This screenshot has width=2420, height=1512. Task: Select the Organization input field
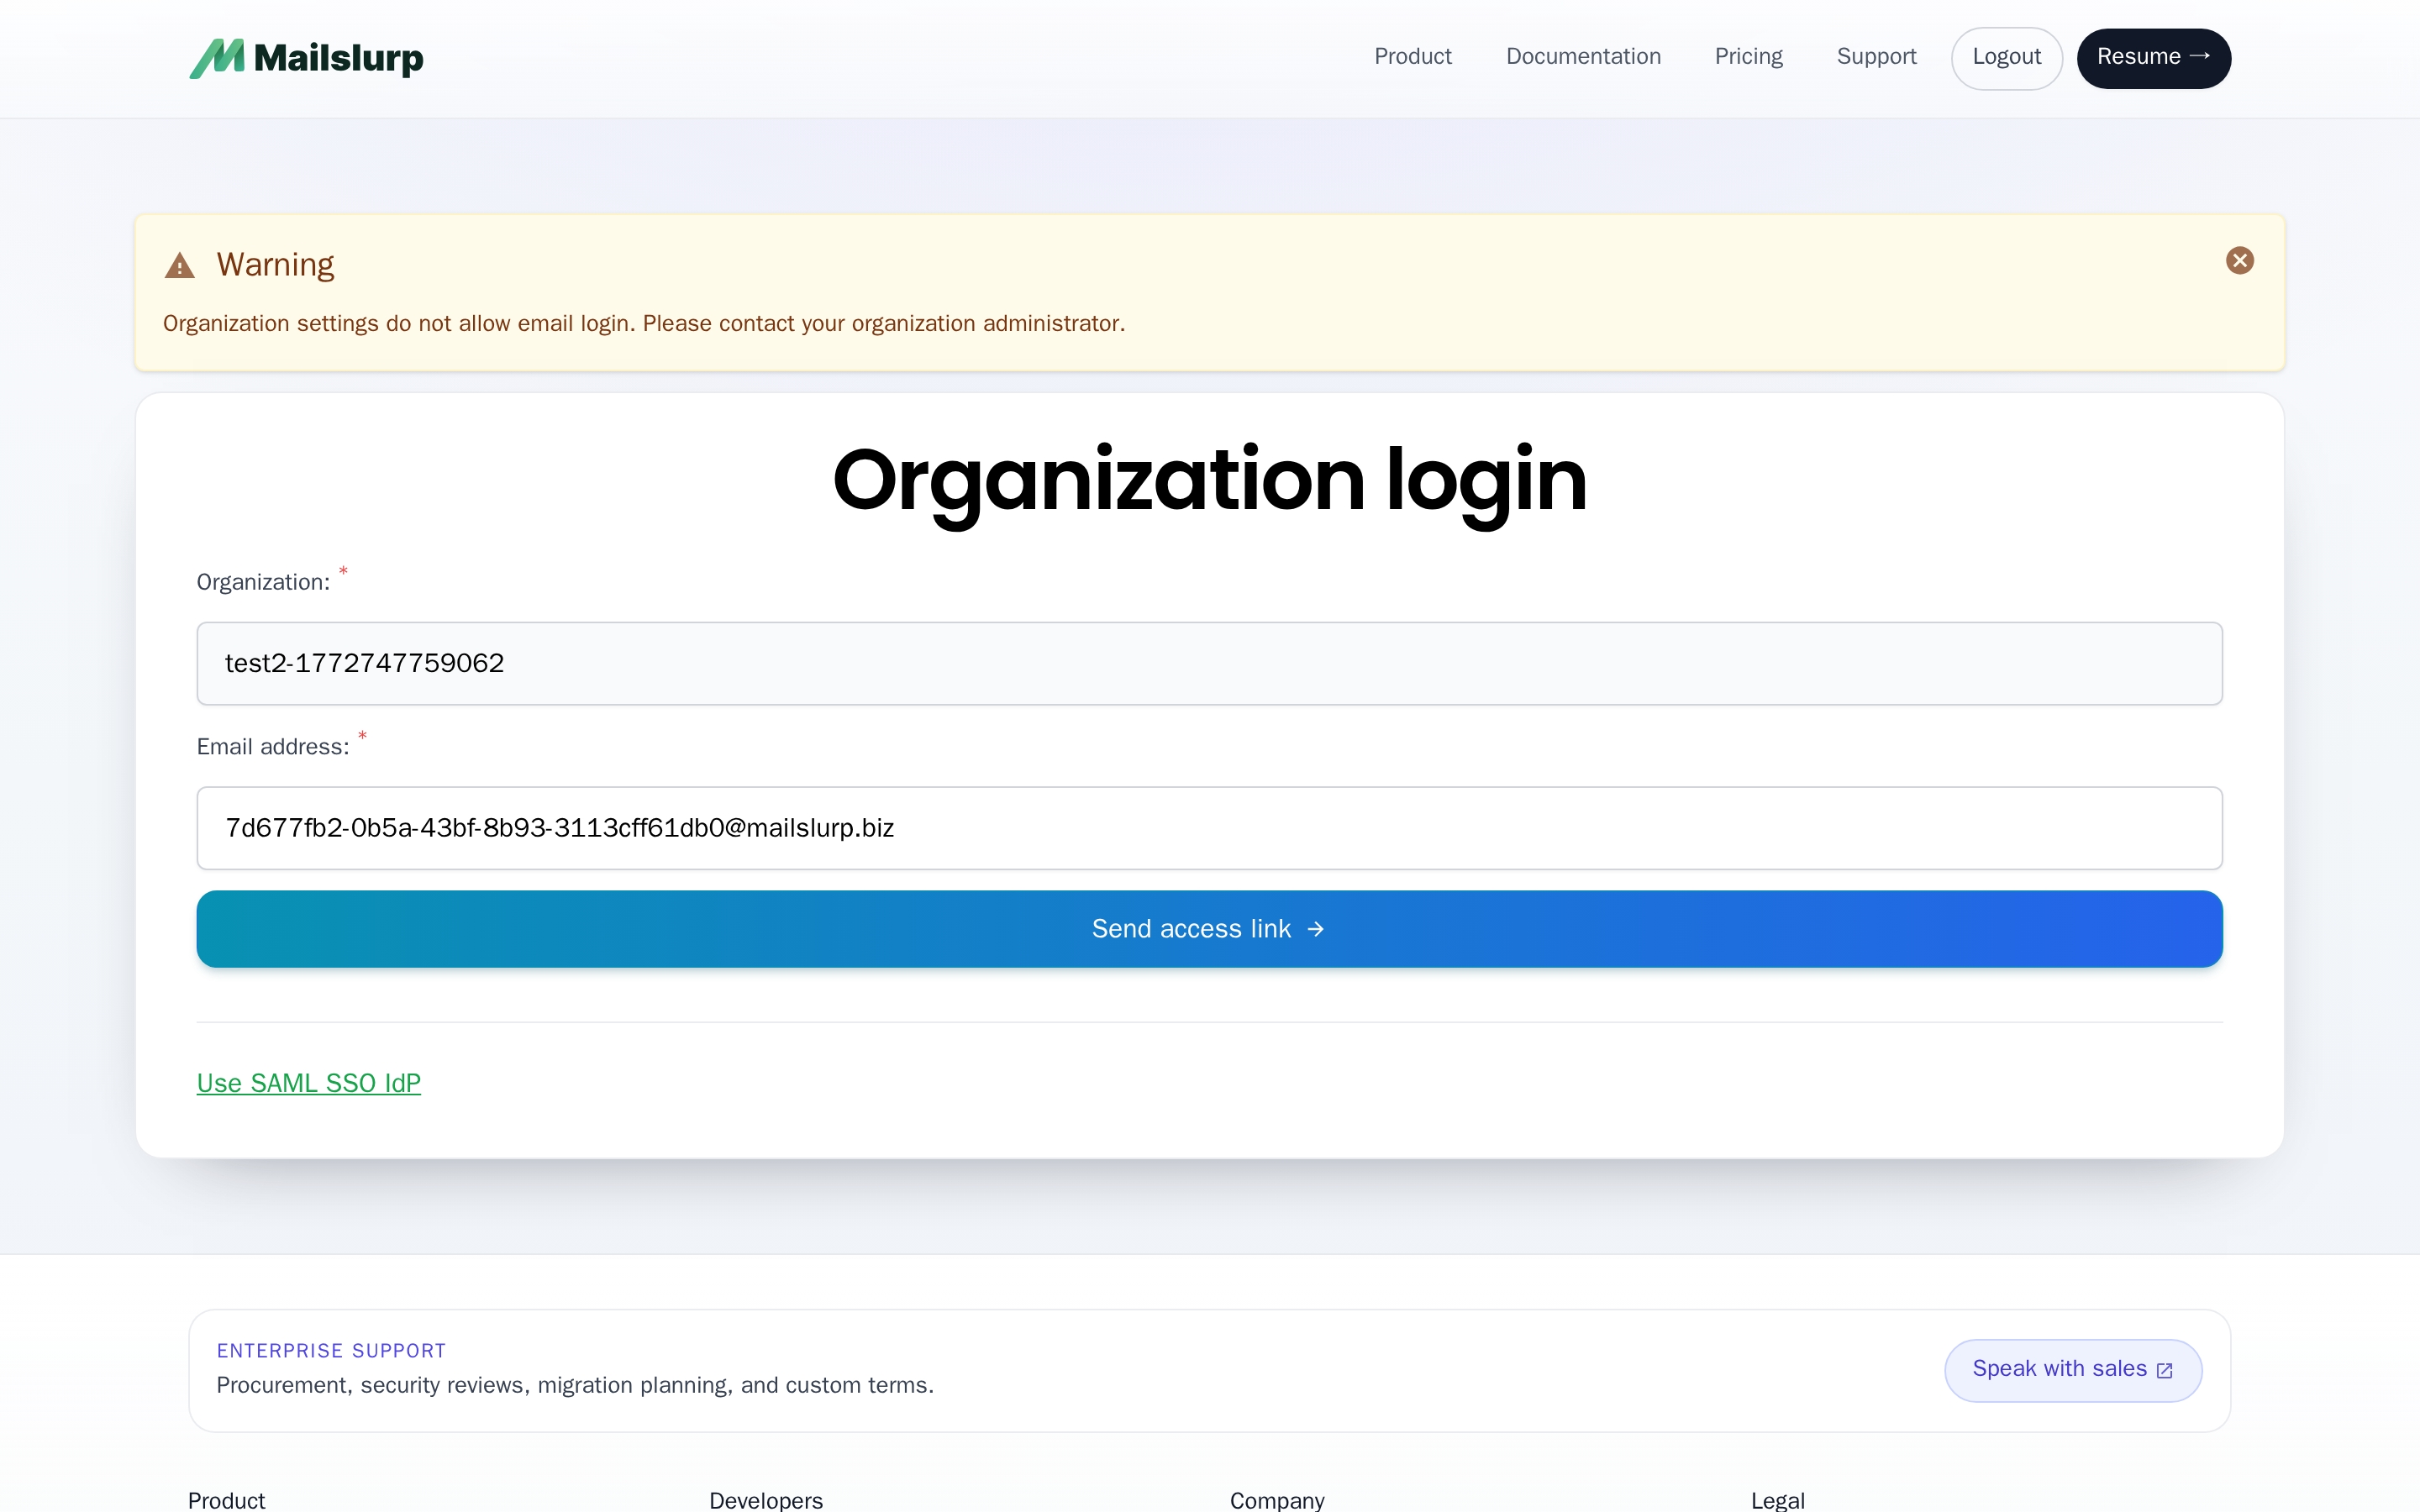click(x=1209, y=663)
